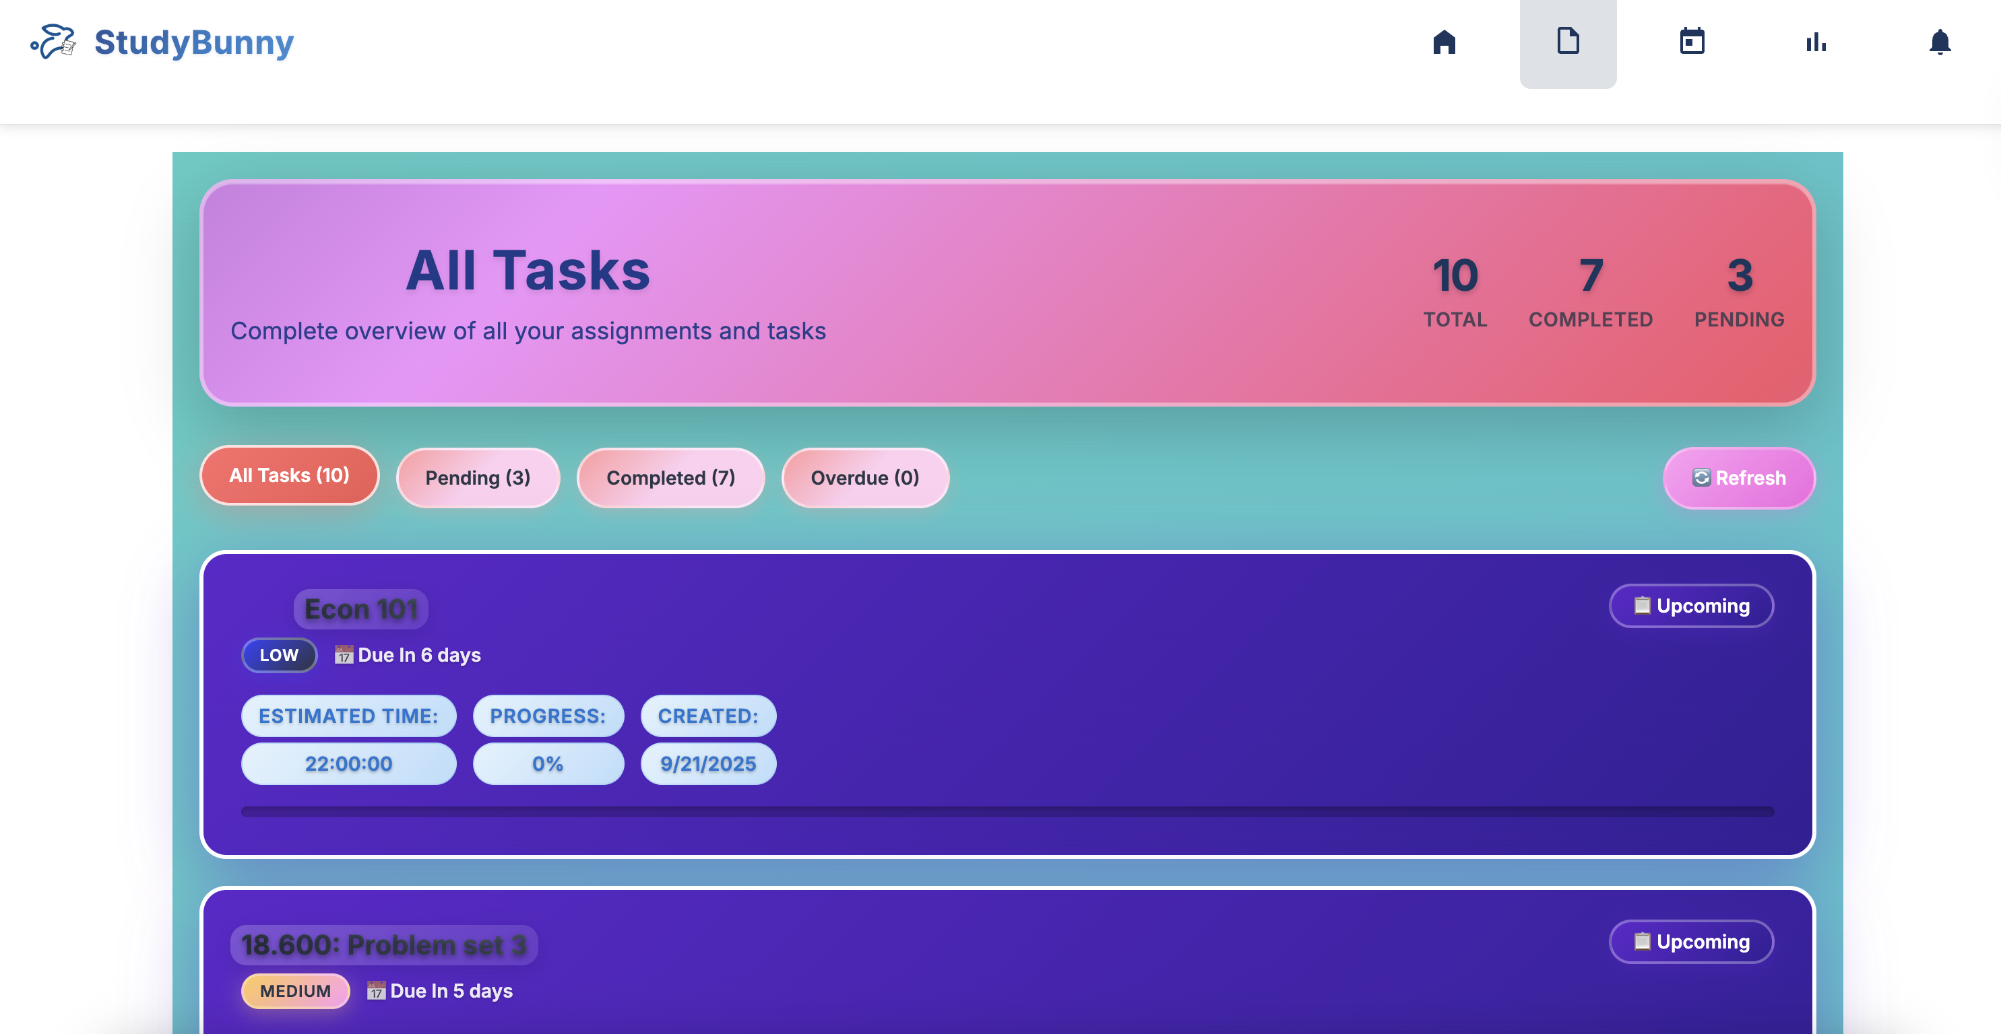The height and width of the screenshot is (1034, 2001).
Task: Filter by Overdue (0) tasks
Action: pyautogui.click(x=864, y=477)
